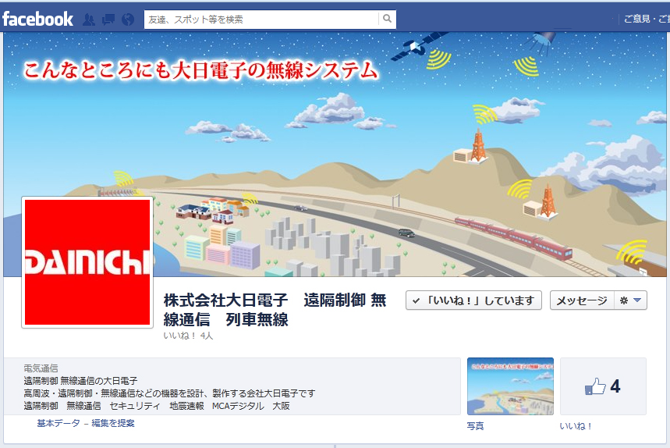
Task: Click the gear icon beside メッセージ
Action: coord(624,300)
